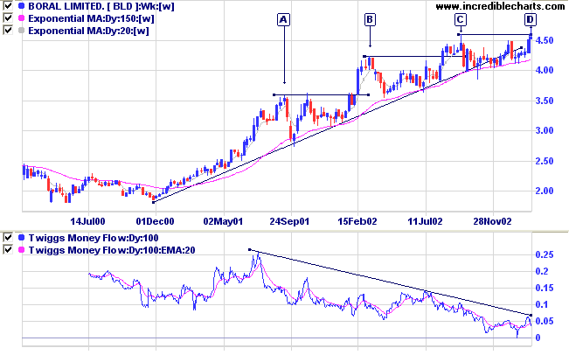569x355 pixels.
Task: Toggle the Exponential MA Dy:20 checkbox
Action: coord(8,30)
